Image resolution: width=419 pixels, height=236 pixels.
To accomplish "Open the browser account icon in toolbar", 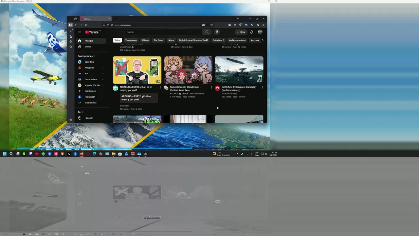I will point(229,25).
